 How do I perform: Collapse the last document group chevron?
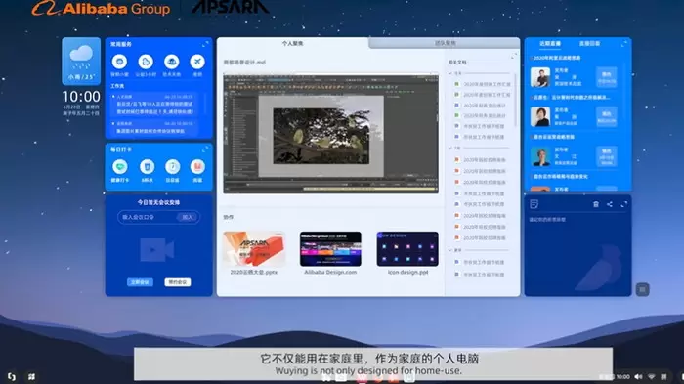[x=450, y=250]
